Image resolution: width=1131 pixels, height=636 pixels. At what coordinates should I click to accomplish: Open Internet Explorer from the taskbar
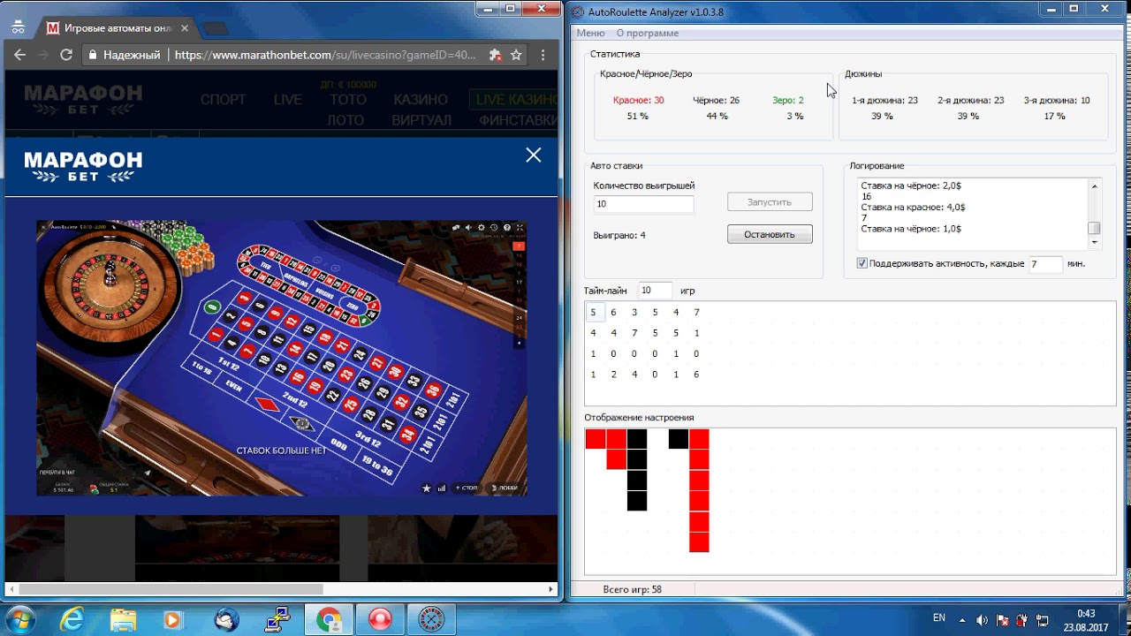point(74,619)
